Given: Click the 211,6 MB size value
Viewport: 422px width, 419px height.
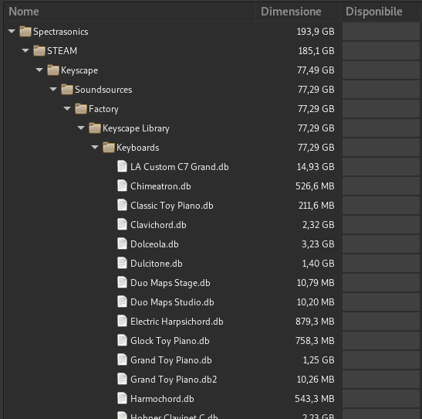Looking at the screenshot, I should [316, 206].
